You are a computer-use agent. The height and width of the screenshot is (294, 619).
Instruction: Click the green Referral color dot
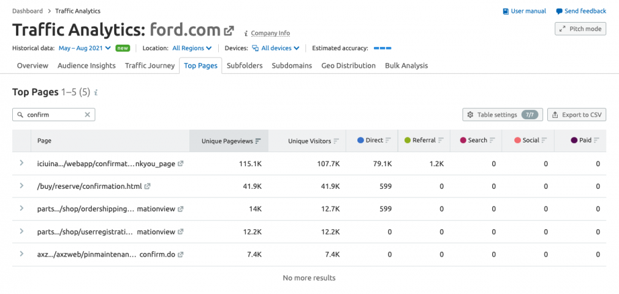click(408, 140)
